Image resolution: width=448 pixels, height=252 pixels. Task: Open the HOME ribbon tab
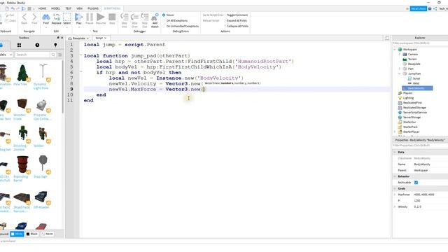[42, 8]
